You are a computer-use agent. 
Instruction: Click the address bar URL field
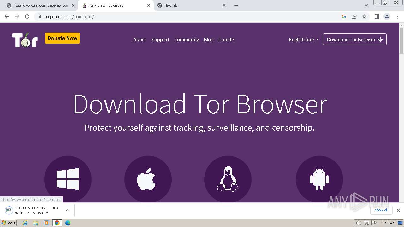click(x=189, y=16)
